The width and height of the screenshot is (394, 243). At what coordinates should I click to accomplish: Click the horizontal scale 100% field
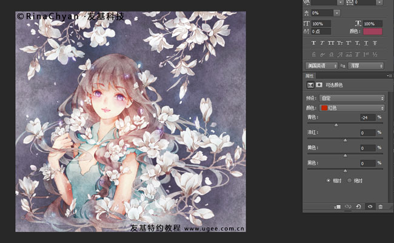[x=372, y=24]
